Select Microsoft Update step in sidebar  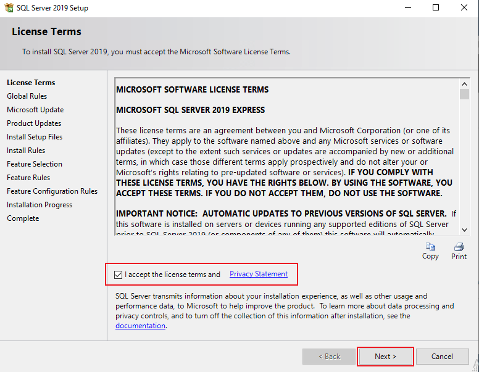[x=35, y=110]
